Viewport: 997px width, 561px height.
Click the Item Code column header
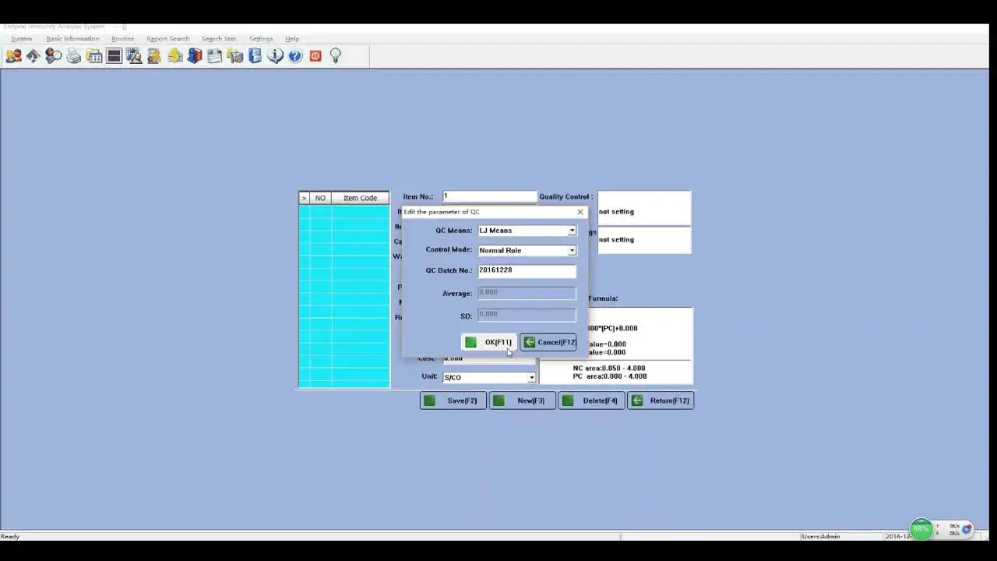360,198
